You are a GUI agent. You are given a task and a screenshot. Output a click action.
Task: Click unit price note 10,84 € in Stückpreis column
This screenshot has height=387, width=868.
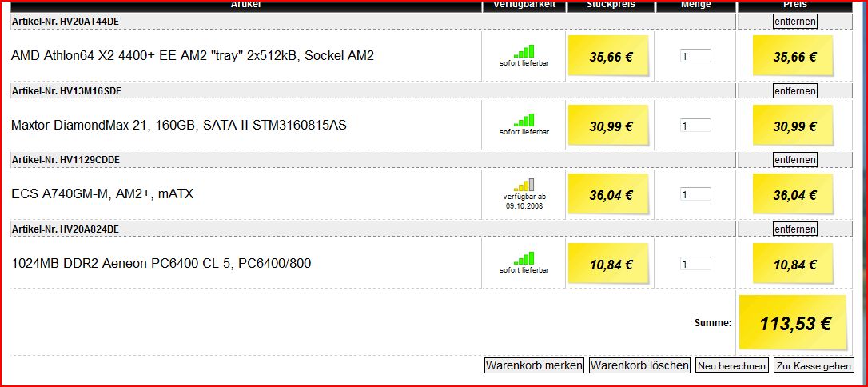tap(609, 264)
